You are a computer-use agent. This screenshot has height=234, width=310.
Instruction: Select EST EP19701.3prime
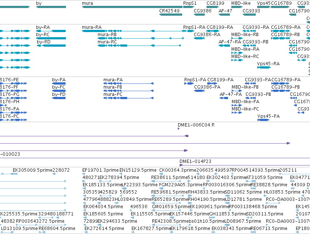101,170
